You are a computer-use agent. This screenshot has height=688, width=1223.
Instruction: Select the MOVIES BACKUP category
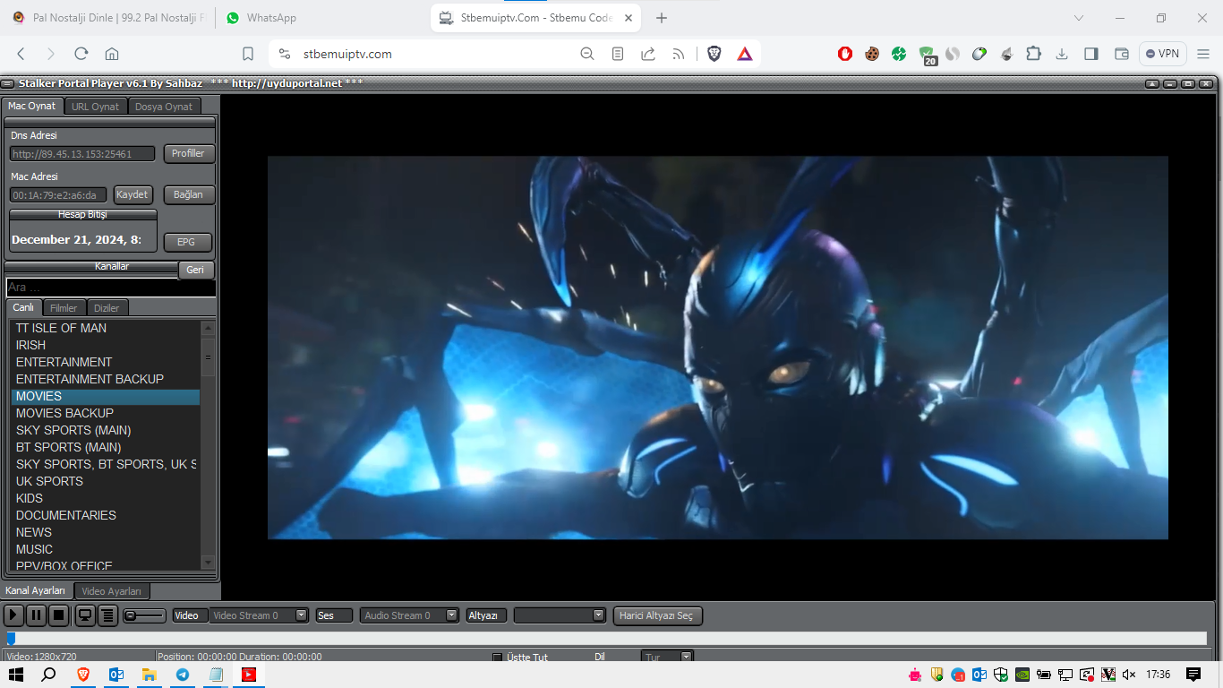(x=106, y=413)
